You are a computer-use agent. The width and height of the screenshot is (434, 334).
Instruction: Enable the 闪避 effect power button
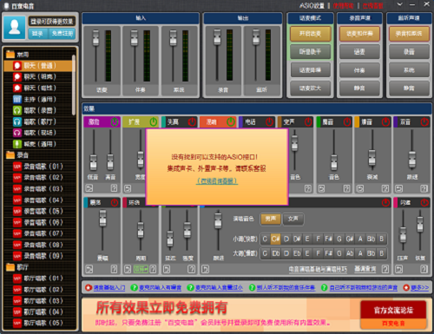click(424, 203)
